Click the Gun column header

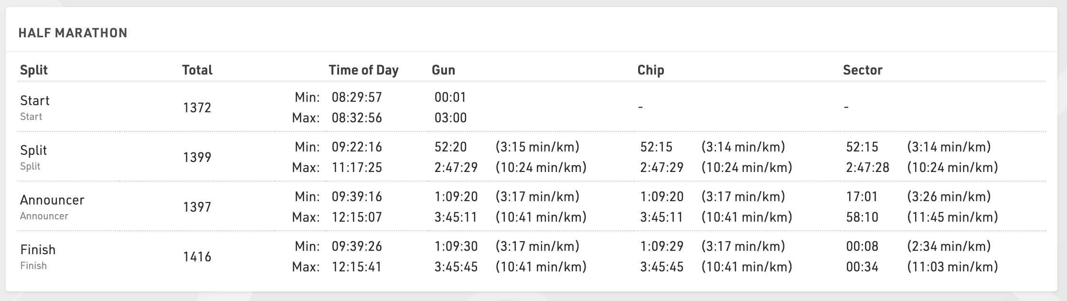(443, 70)
